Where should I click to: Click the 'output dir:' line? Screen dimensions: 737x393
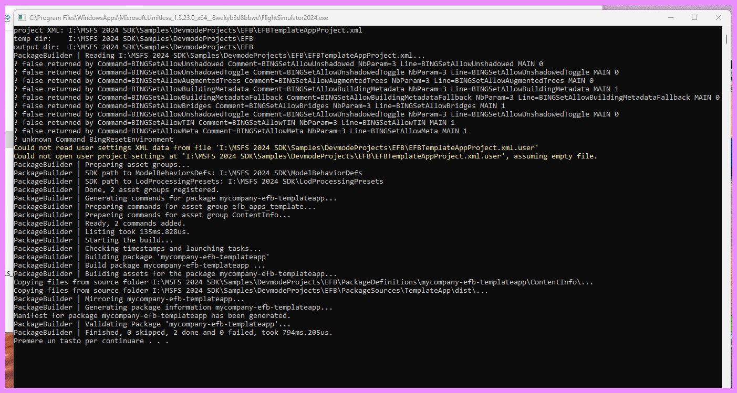click(x=133, y=47)
